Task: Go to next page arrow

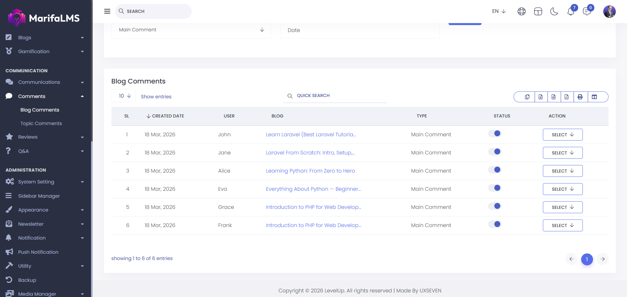Action: [602, 259]
